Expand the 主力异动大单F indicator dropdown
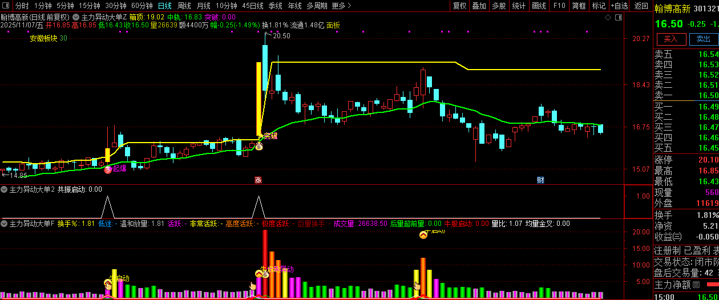This screenshot has height=300, width=719. (5, 224)
